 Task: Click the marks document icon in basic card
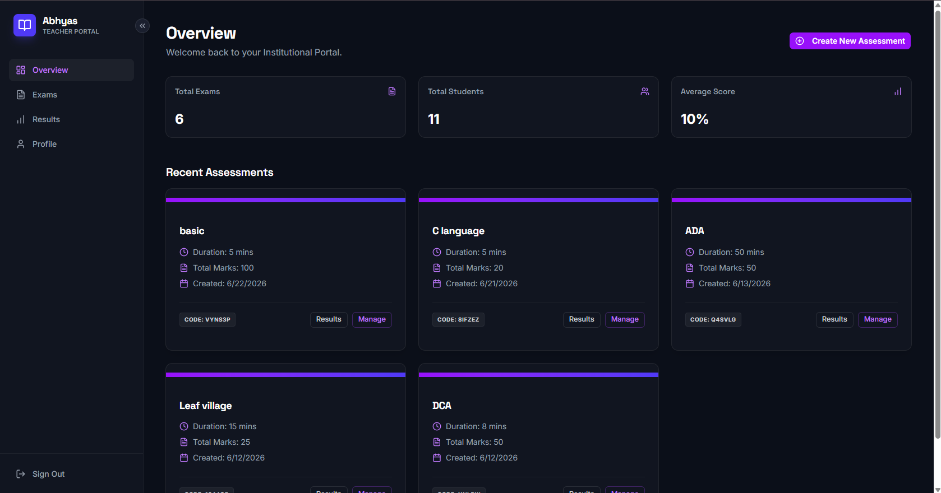click(x=184, y=268)
